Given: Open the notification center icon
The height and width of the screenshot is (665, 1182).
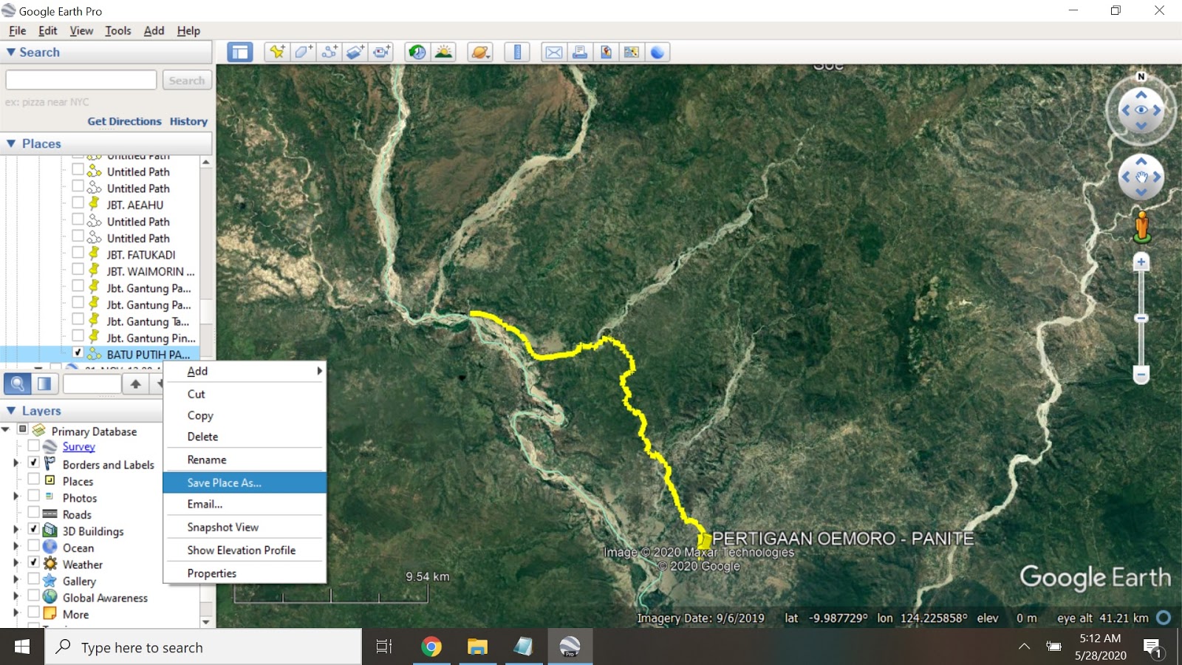Looking at the screenshot, I should [x=1153, y=648].
